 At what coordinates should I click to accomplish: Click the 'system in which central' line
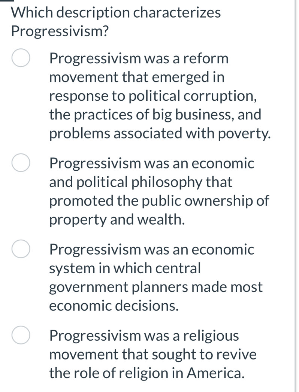pyautogui.click(x=126, y=268)
